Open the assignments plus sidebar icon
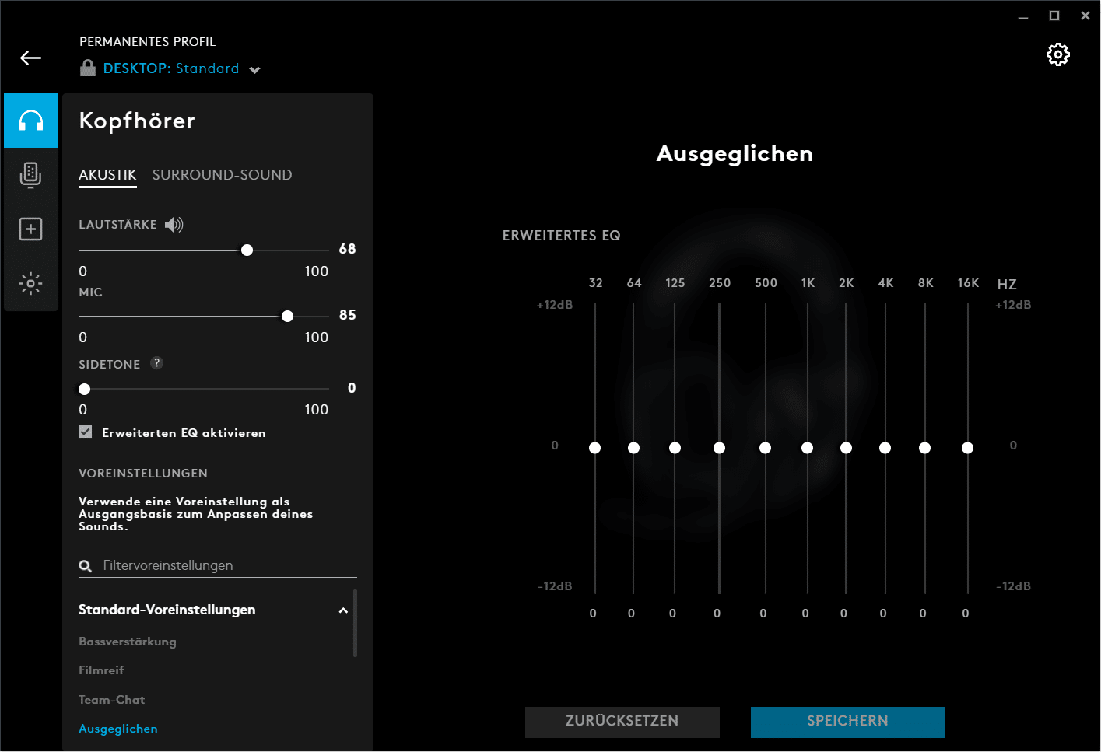This screenshot has width=1101, height=752. click(31, 229)
